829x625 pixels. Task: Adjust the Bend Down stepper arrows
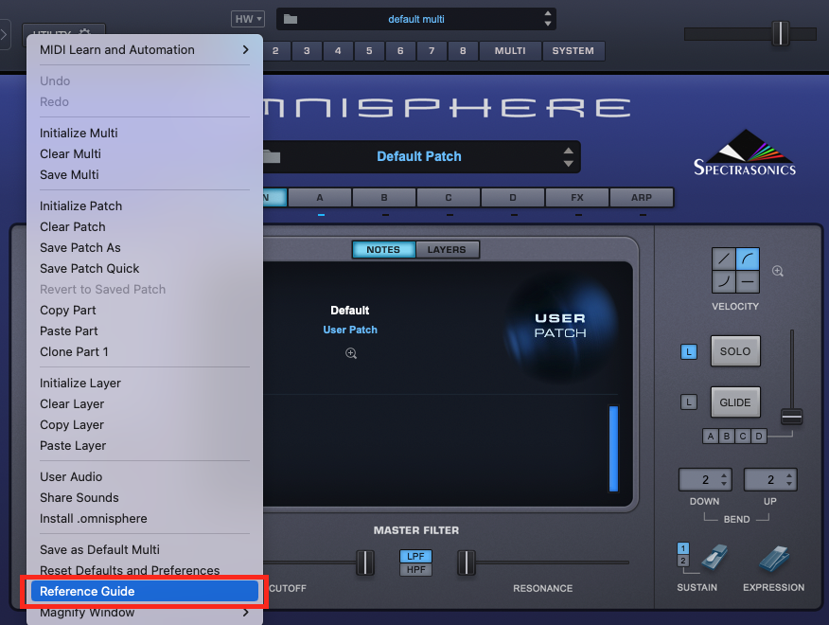pyautogui.click(x=724, y=480)
